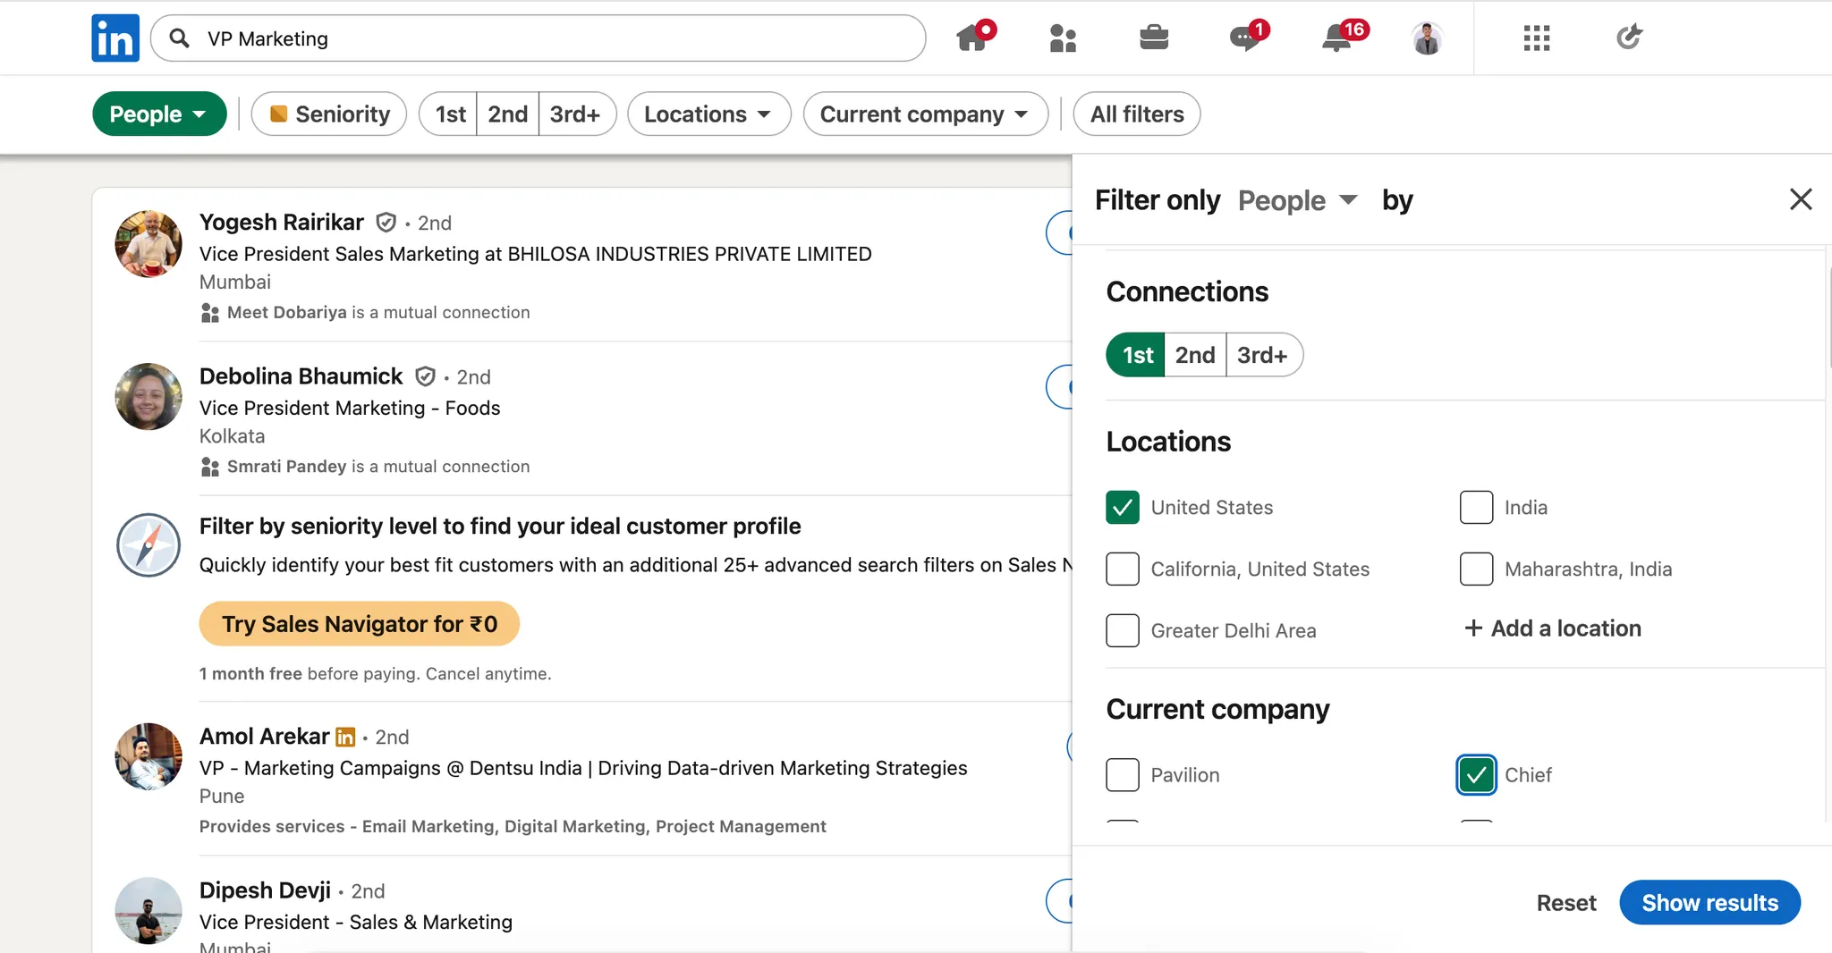Click inside the VP Marketing search field
Screen dimensions: 1832x953
[537, 38]
